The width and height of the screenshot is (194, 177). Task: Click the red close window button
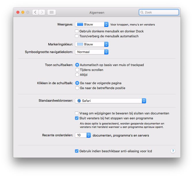[x=18, y=12]
